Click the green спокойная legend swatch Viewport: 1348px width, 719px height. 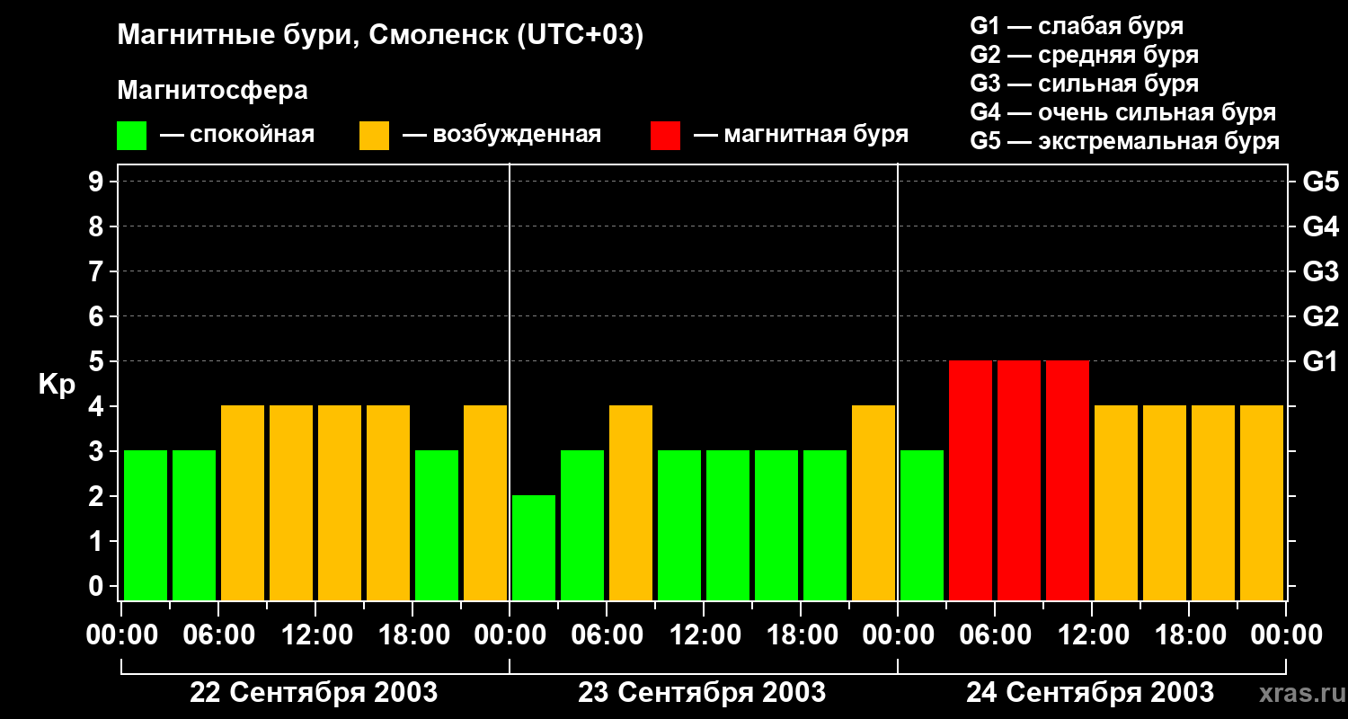click(x=131, y=136)
